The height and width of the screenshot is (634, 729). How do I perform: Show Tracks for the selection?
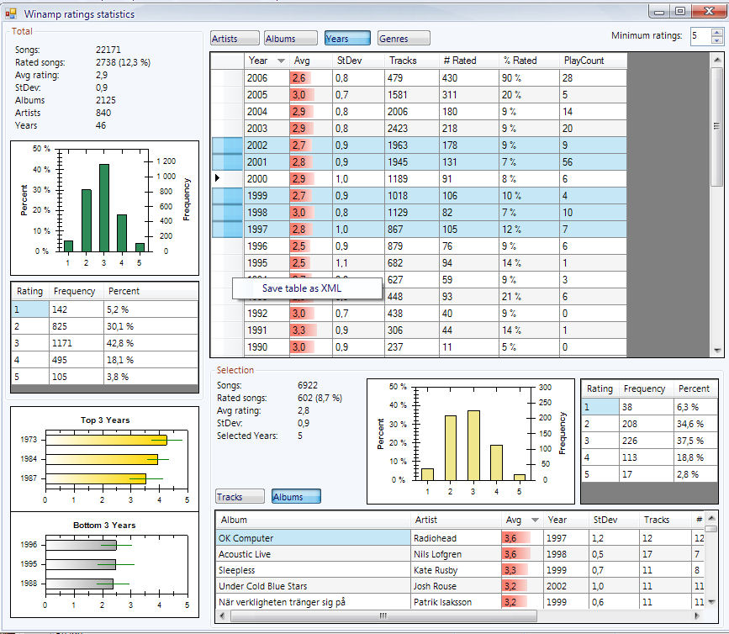pos(240,496)
